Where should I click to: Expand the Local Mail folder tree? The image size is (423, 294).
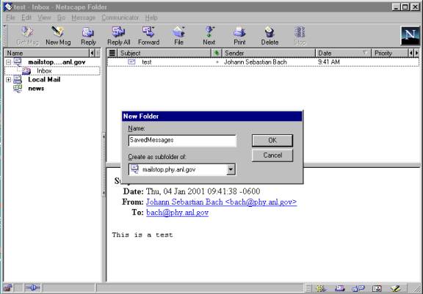[x=8, y=80]
